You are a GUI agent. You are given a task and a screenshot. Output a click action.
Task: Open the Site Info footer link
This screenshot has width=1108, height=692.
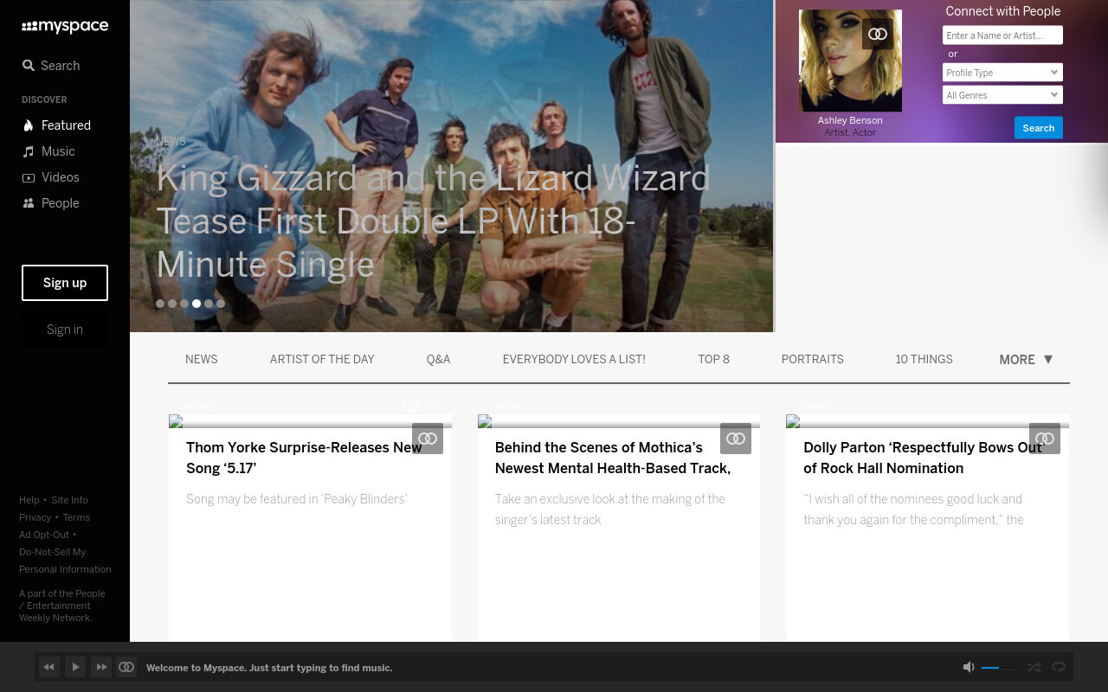coord(69,500)
